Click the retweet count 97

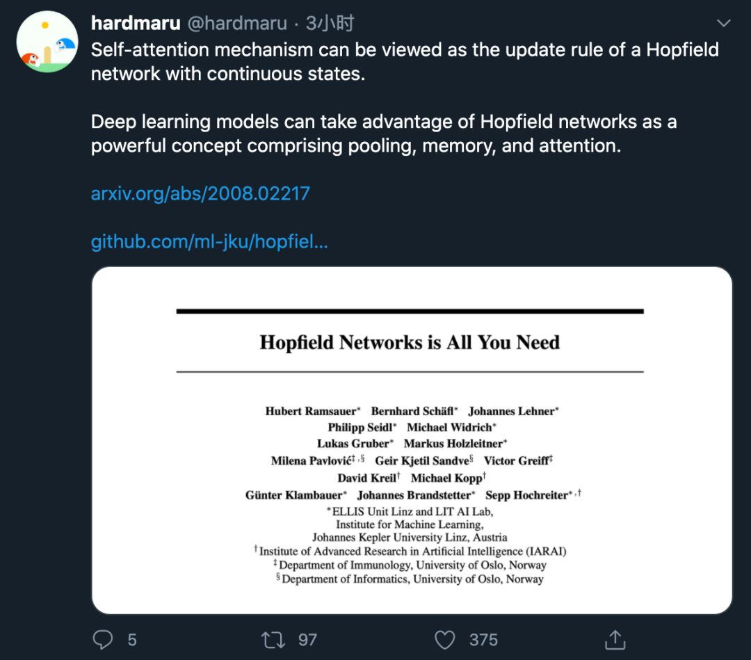(307, 639)
